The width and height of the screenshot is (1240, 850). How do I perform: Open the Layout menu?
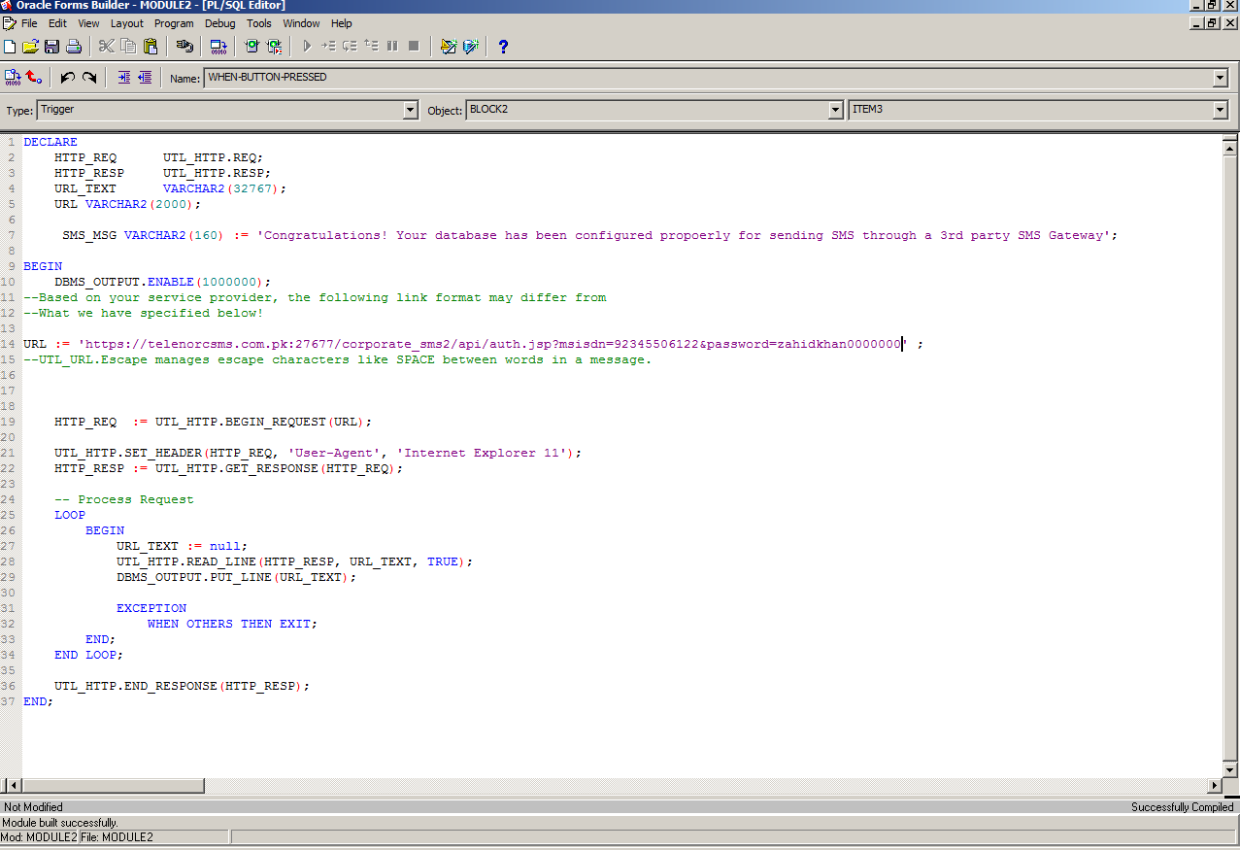click(127, 23)
